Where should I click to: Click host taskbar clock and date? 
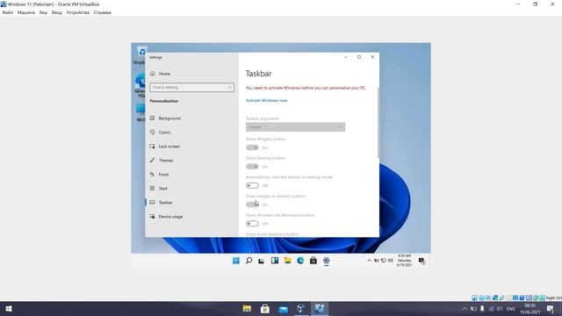(530, 308)
